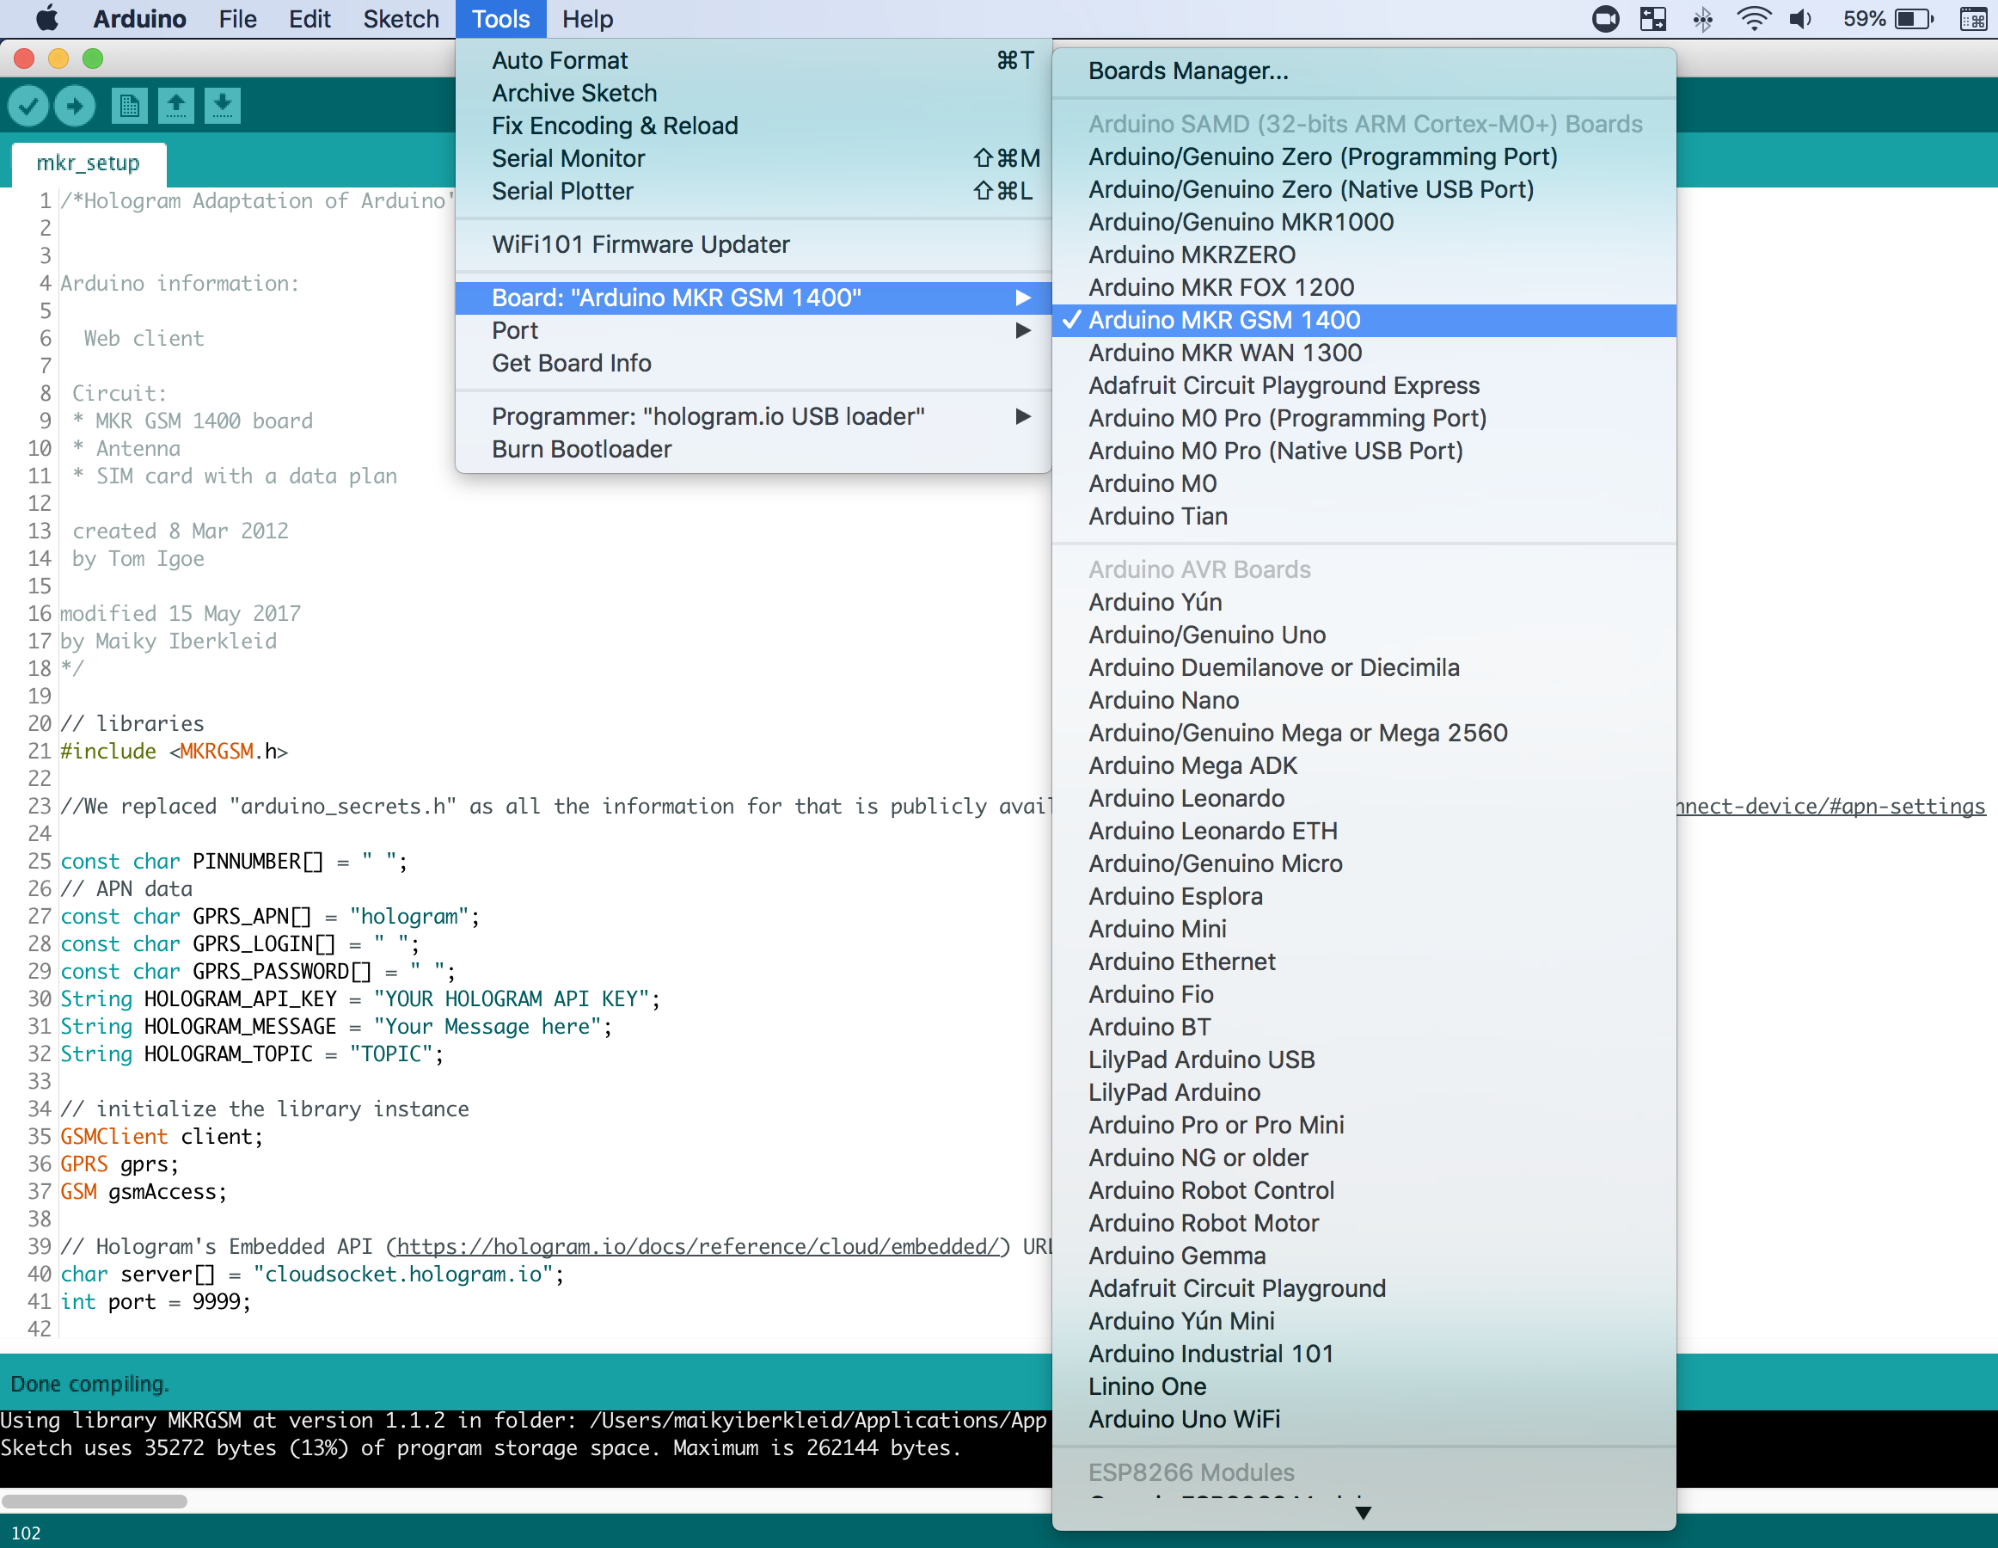Select Arduino/Genuino Zero (Native USB Port)
Image resolution: width=1998 pixels, height=1548 pixels.
click(x=1364, y=189)
